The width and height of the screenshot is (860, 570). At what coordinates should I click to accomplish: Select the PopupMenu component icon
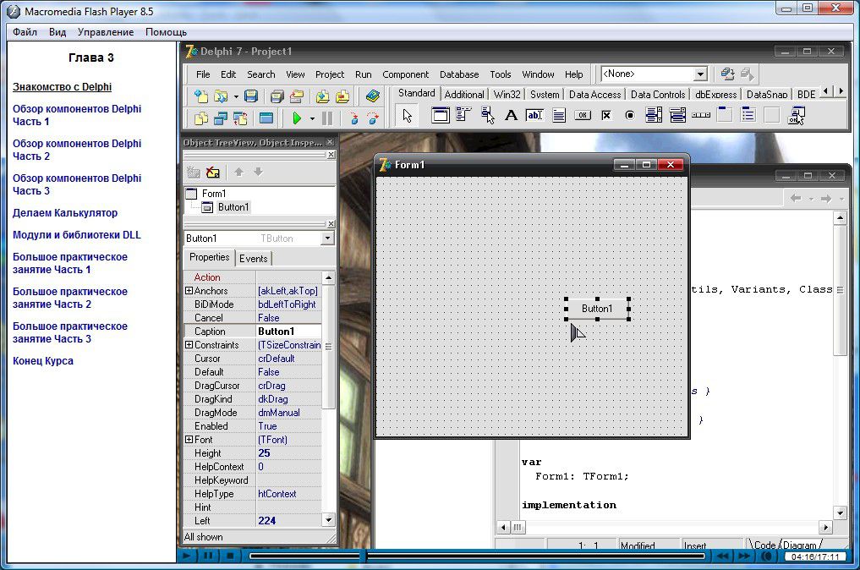point(487,115)
